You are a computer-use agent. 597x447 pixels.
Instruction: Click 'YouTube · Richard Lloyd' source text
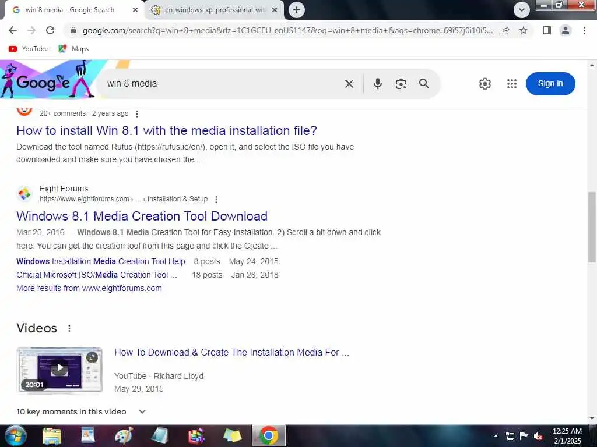pyautogui.click(x=159, y=376)
